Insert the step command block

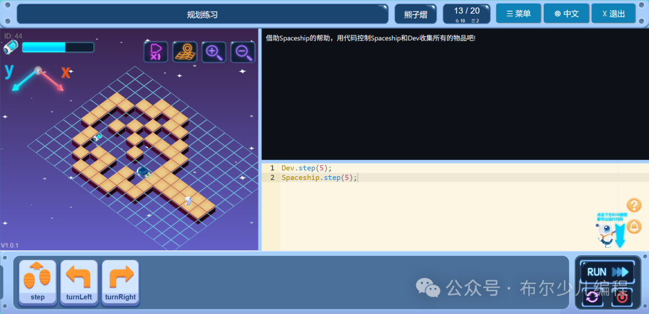click(38, 283)
